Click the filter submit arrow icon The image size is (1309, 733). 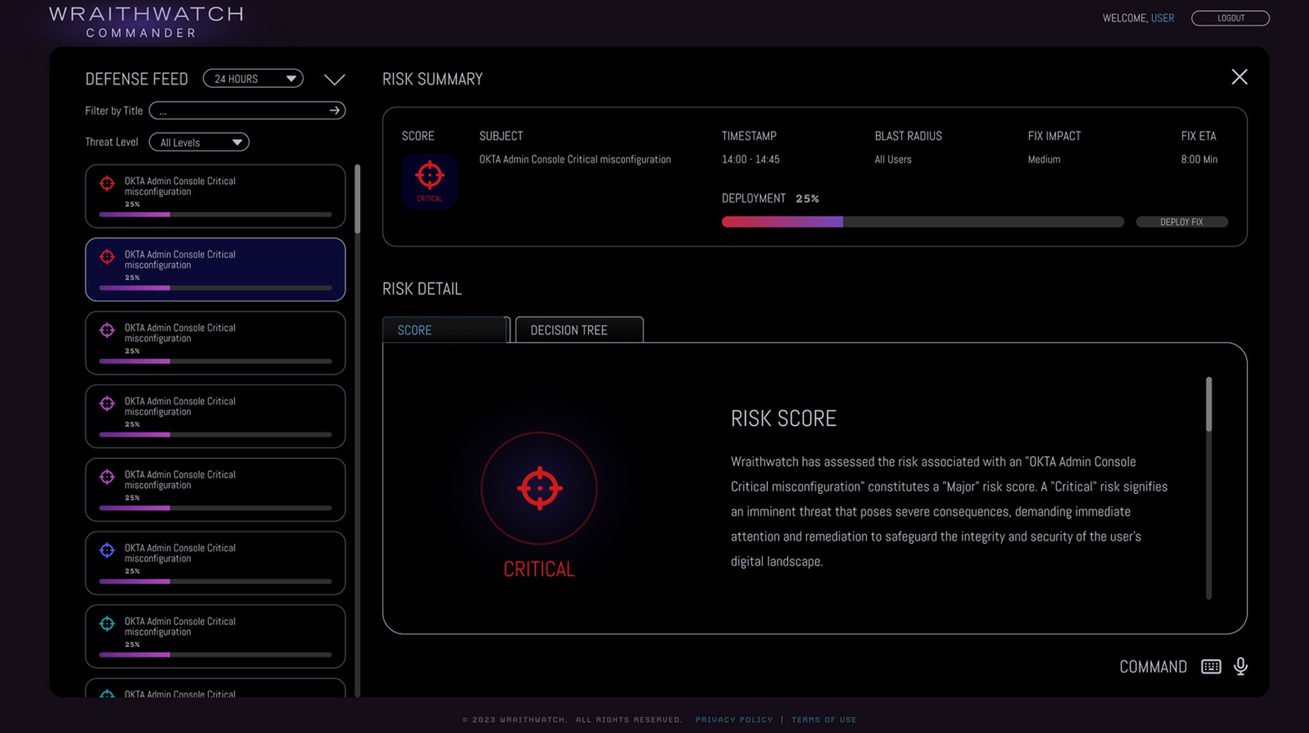pos(335,111)
